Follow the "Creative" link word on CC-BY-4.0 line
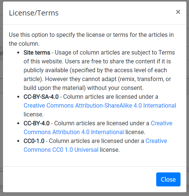Image resolution: width=189 pixels, height=196 pixels. click(x=161, y=123)
